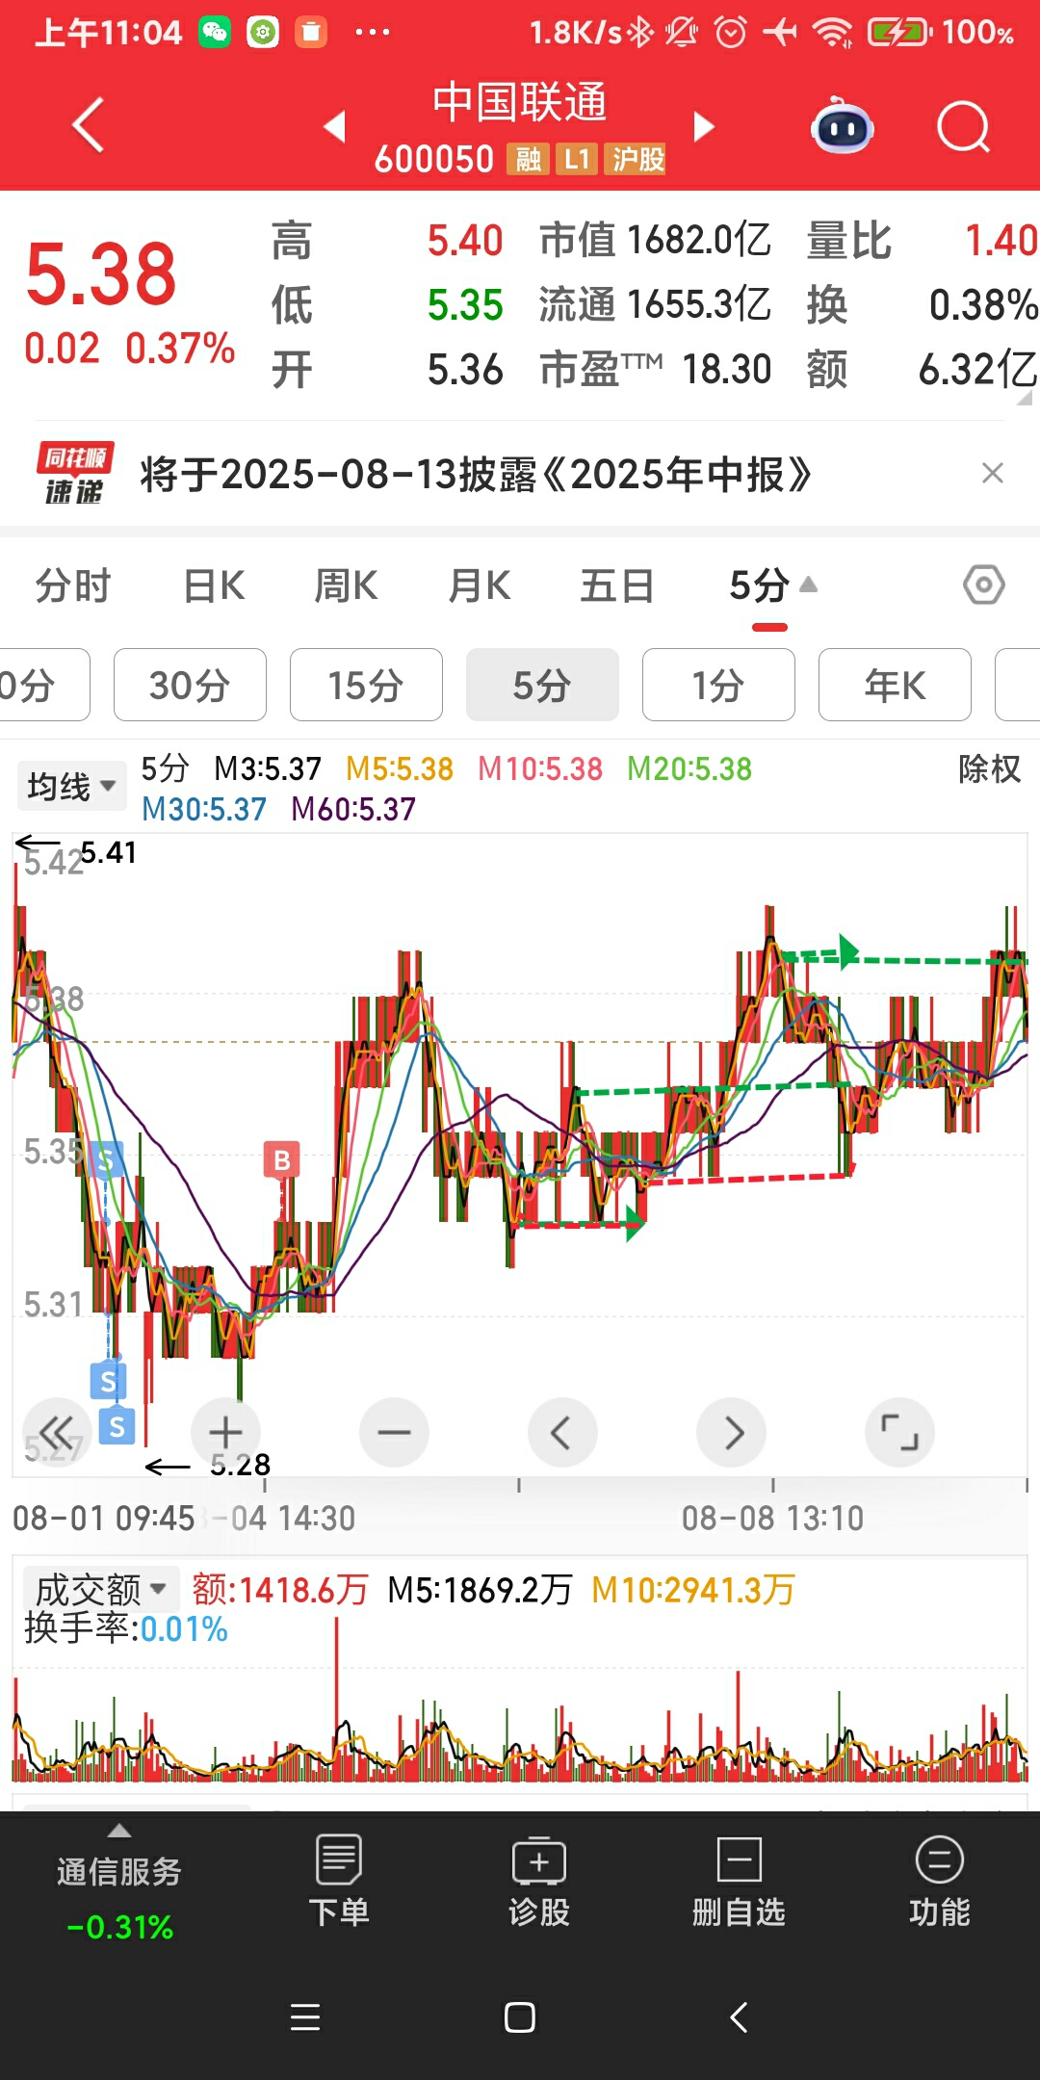Viewport: 1040px width, 2080px height.
Task: Move the chart left one step
Action: [x=562, y=1432]
